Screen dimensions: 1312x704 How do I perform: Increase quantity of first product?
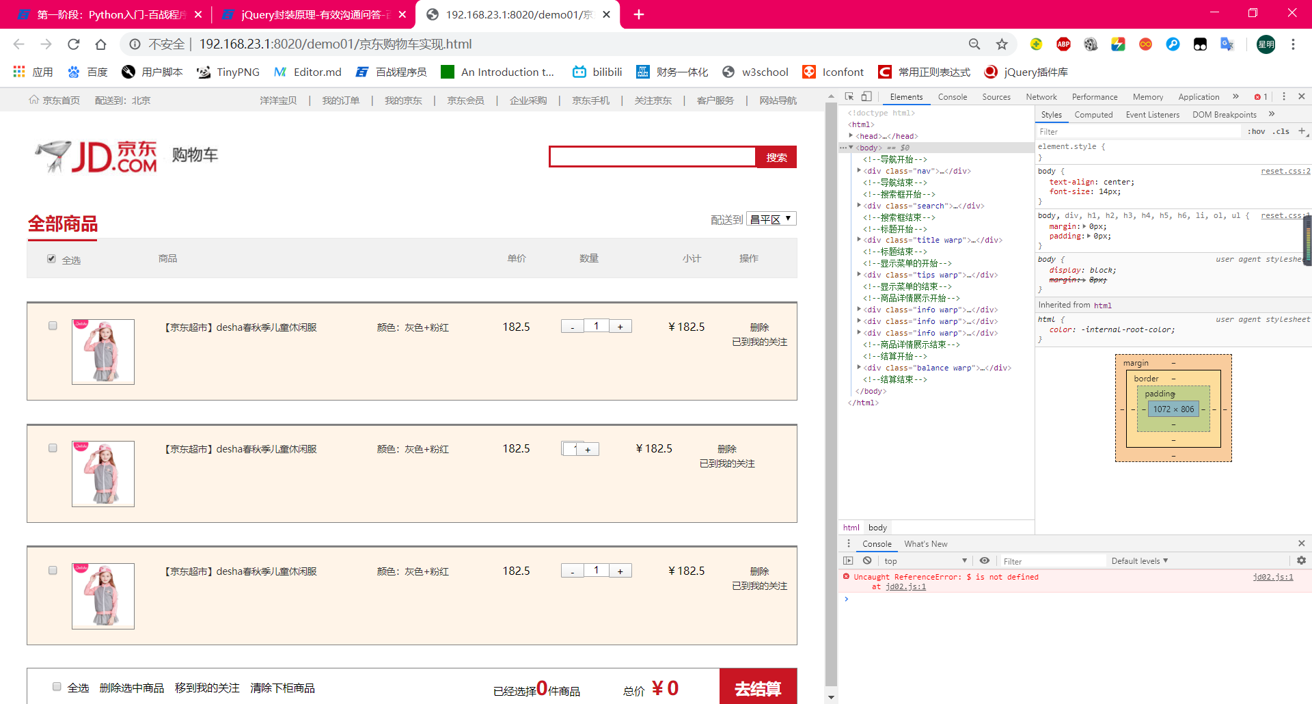pyautogui.click(x=620, y=327)
